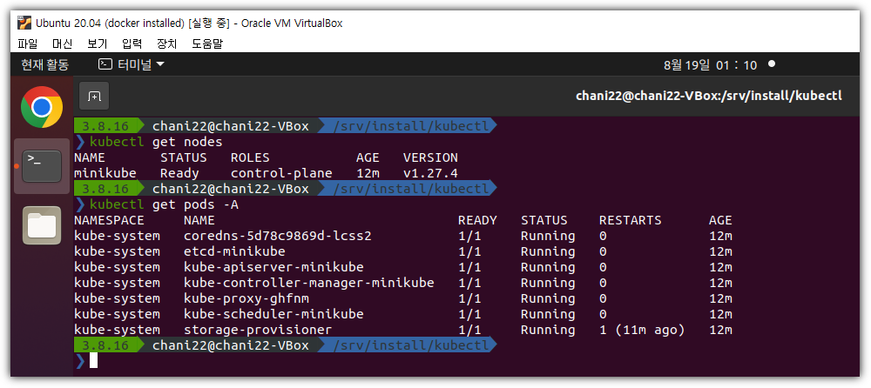Open the 입력 menu
871x388 pixels.
(132, 43)
